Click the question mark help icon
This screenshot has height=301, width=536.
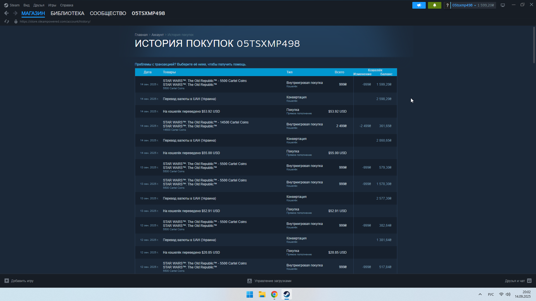coord(447,5)
